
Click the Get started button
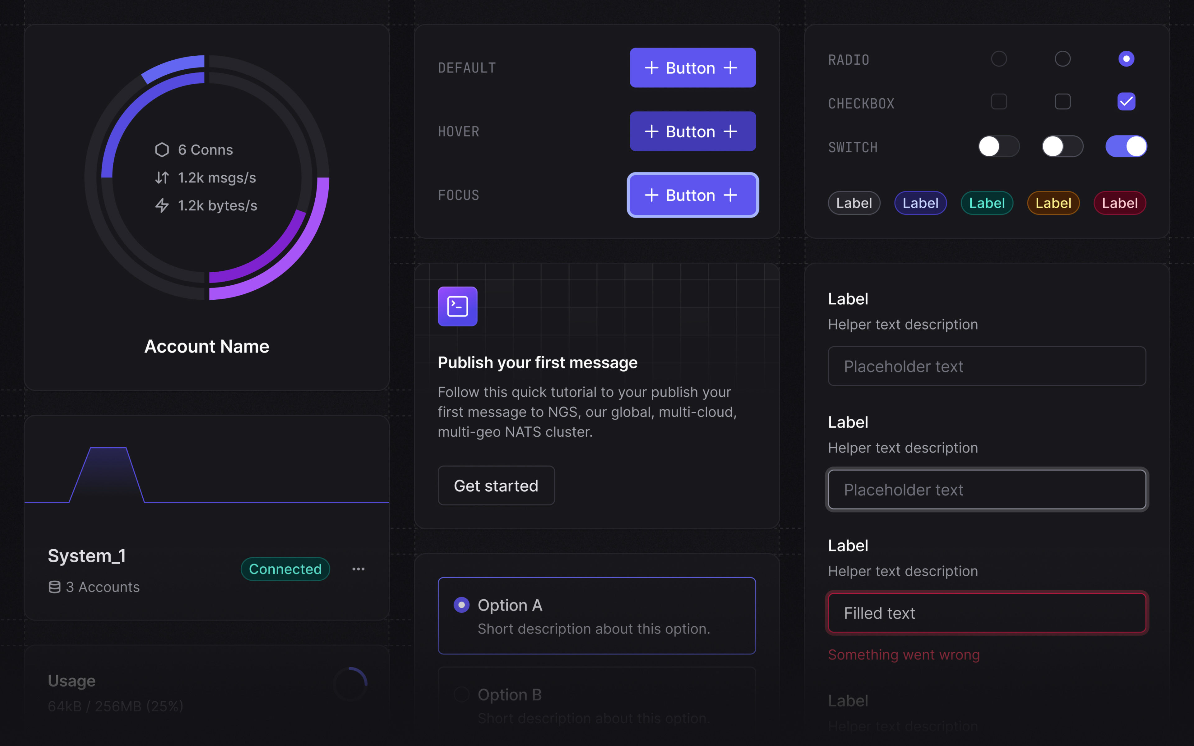496,486
